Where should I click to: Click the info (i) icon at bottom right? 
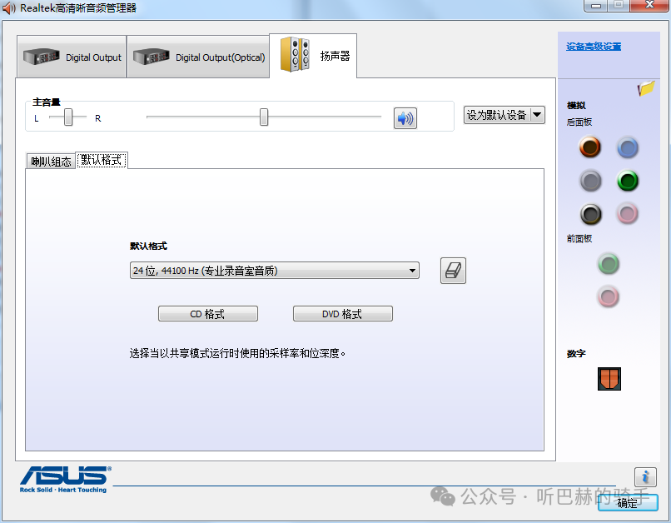pos(645,477)
